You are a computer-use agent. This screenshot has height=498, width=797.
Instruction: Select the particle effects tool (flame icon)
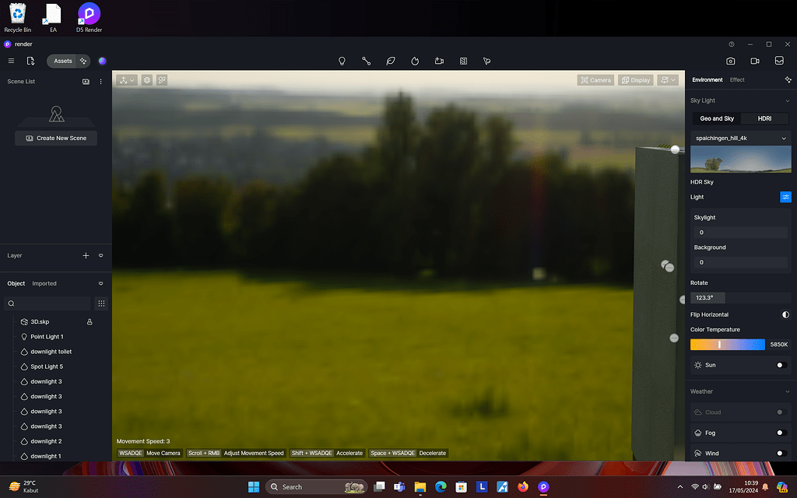[x=415, y=61]
